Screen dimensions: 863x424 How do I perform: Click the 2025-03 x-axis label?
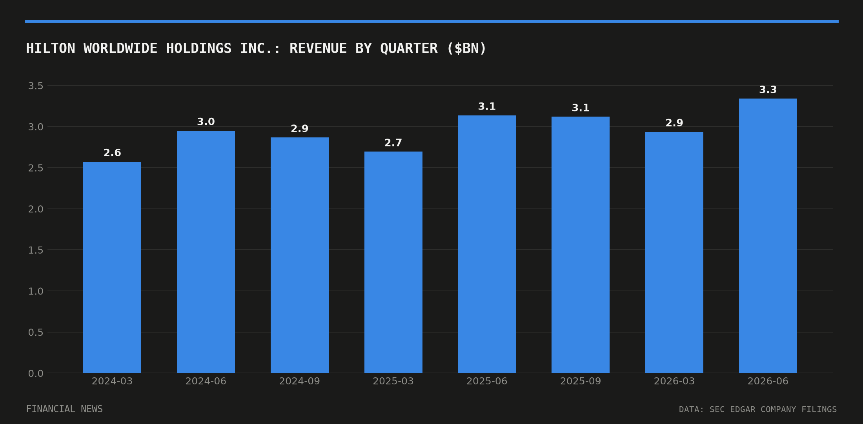pyautogui.click(x=393, y=381)
